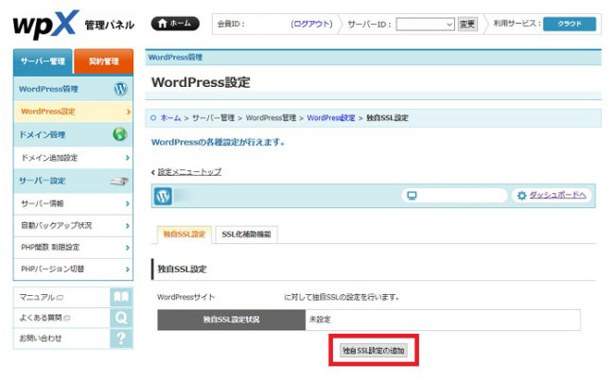Image resolution: width=615 pixels, height=382 pixels.
Task: Click the WordPress設定 breadcrumb link
Action: click(330, 118)
